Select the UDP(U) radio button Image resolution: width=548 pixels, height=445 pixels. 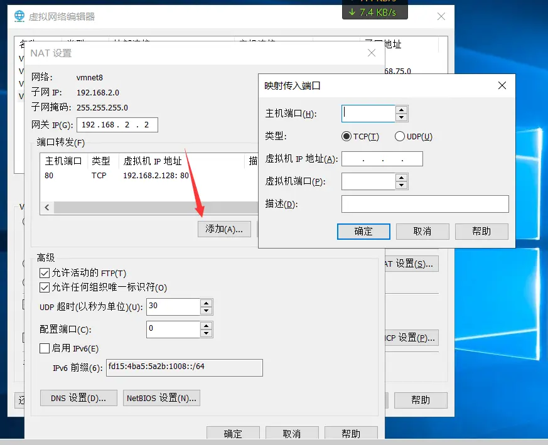coord(399,136)
